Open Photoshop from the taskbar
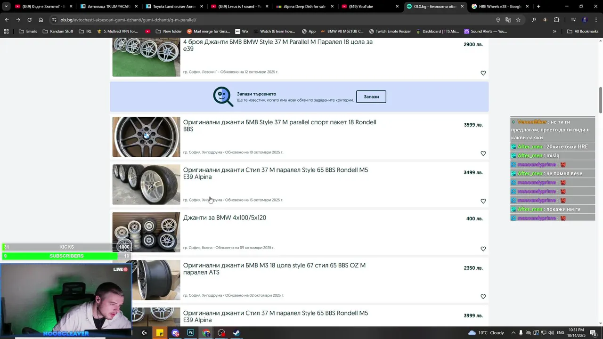Screen dimensions: 603x339 click(190, 333)
